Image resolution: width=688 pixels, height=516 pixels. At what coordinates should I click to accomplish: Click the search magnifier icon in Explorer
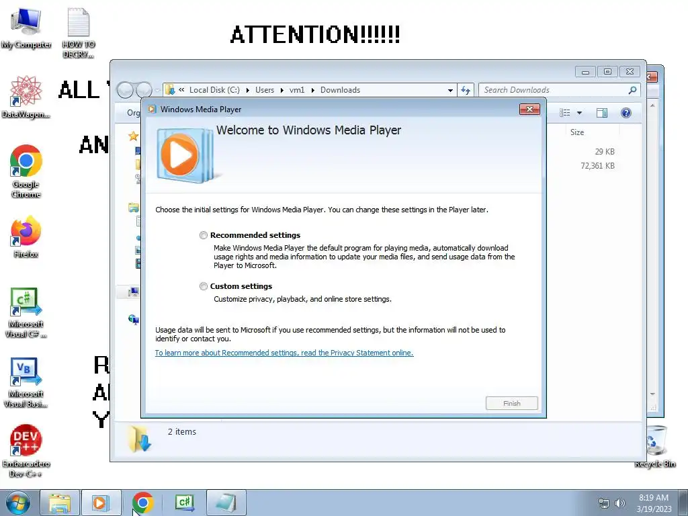[632, 90]
